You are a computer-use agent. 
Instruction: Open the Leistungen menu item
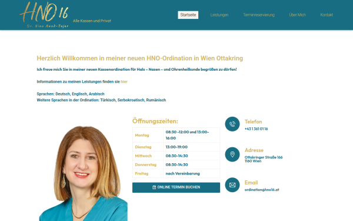coord(219,15)
